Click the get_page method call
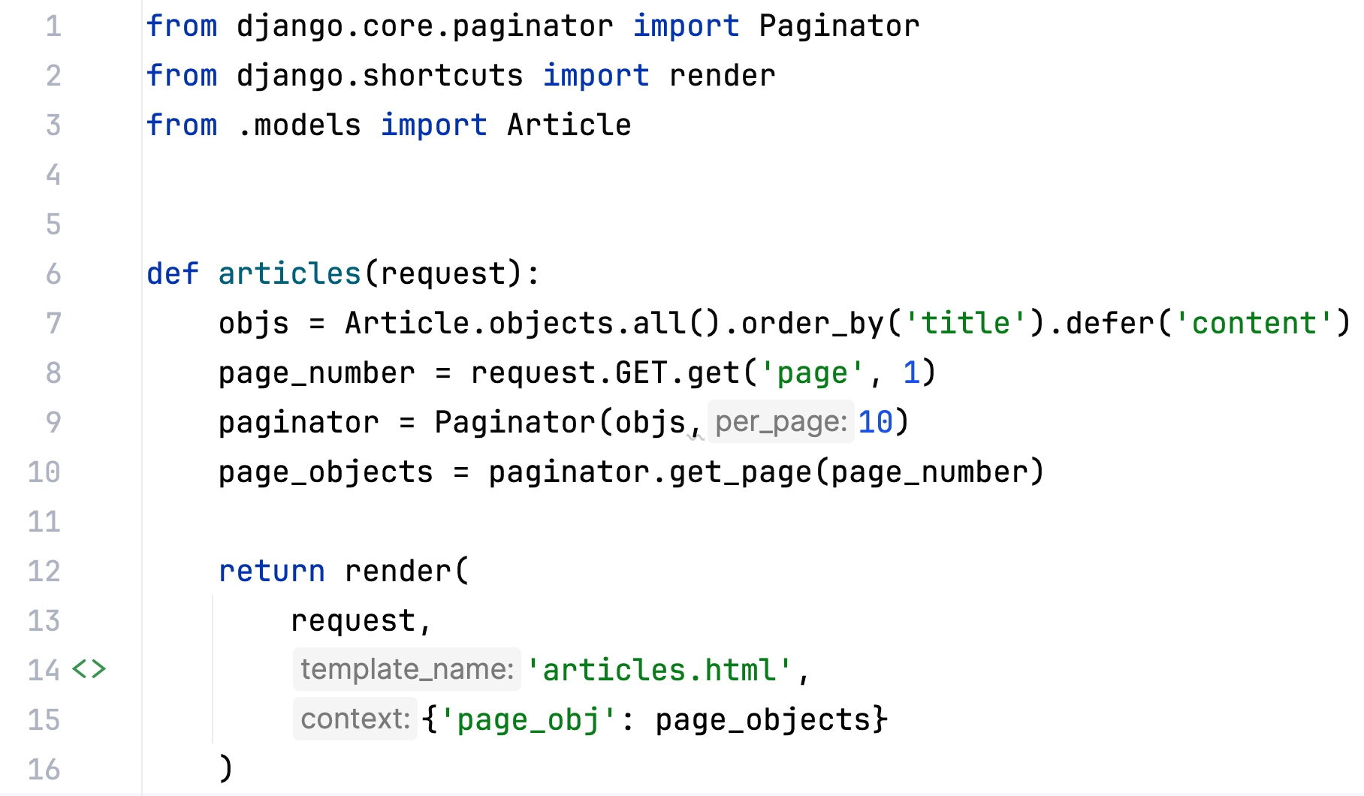This screenshot has height=796, width=1364. click(740, 472)
